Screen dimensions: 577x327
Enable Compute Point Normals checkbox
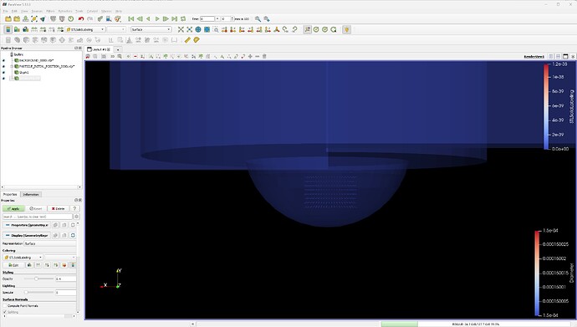coord(5,305)
